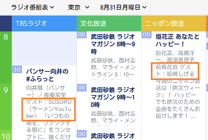Open 垣花正 あなたとハッピー! program
Image resolution: width=208 pixels, height=140 pixels.
coord(178,40)
